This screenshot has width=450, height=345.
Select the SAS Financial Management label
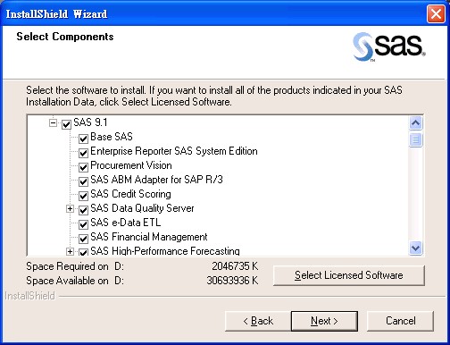click(149, 237)
